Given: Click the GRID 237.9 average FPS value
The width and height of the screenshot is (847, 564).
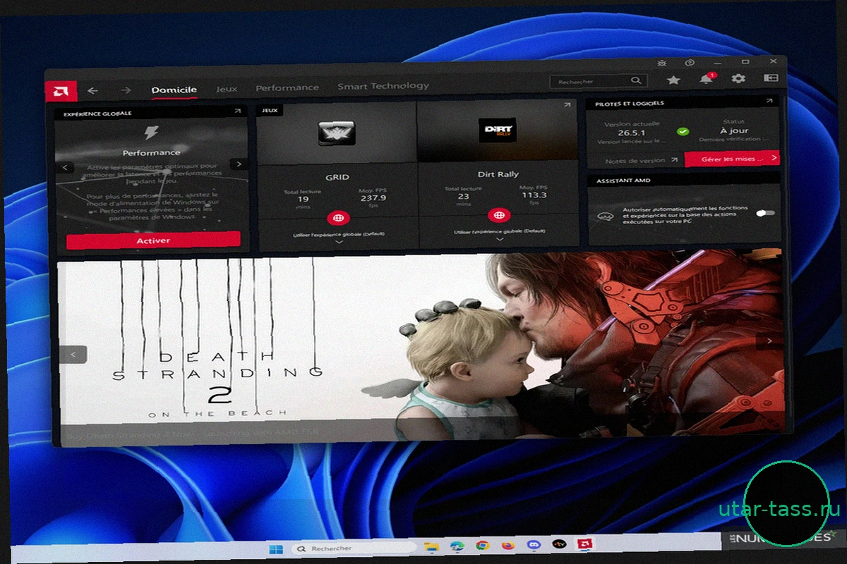Looking at the screenshot, I should tap(373, 198).
